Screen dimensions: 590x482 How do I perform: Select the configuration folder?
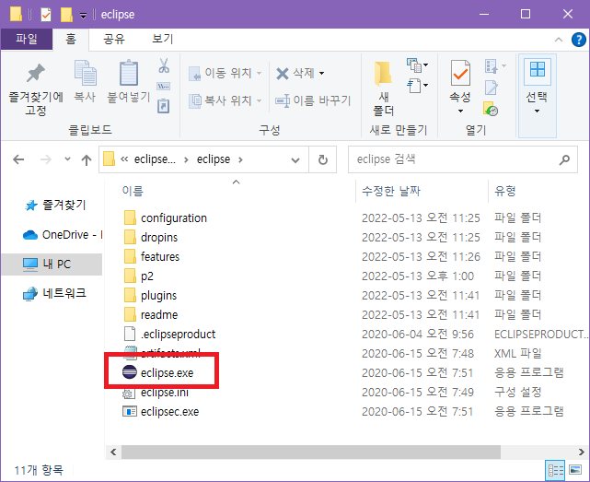coord(165,218)
